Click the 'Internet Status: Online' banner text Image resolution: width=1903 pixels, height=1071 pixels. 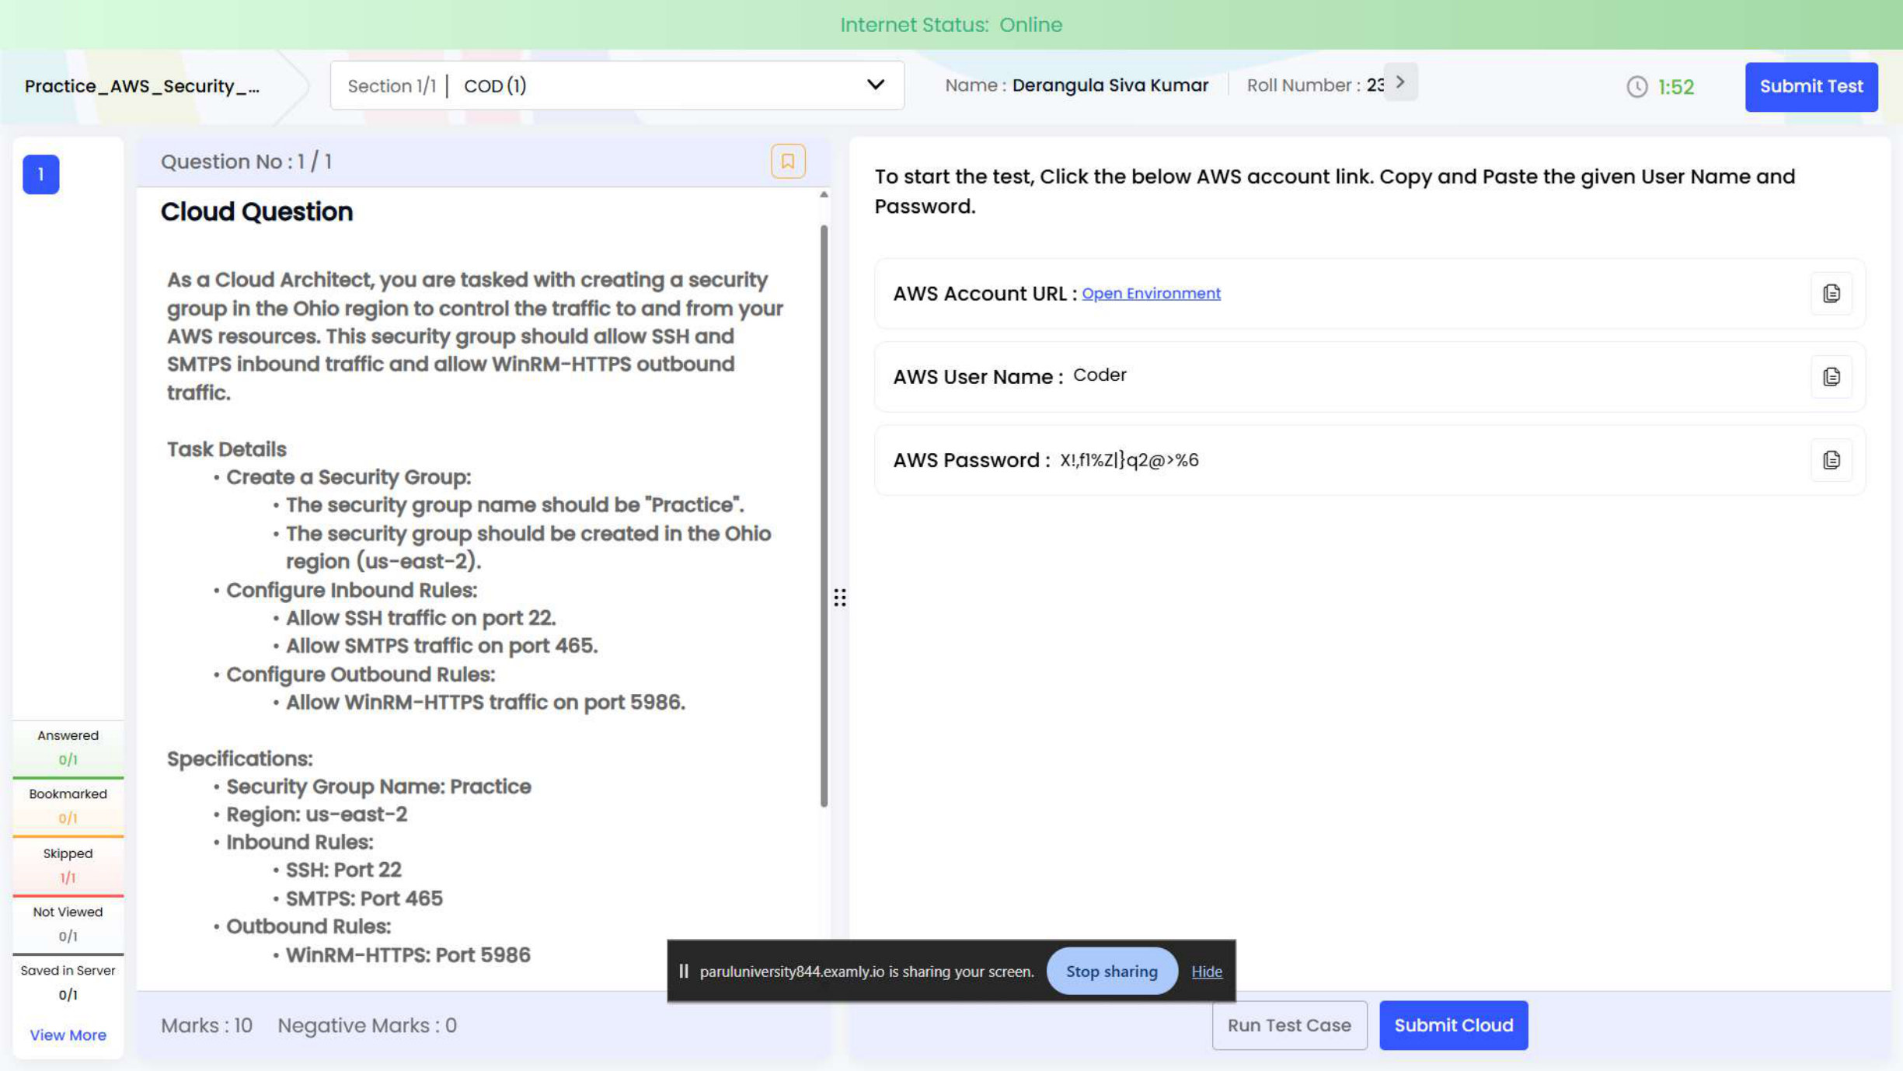pos(951,24)
